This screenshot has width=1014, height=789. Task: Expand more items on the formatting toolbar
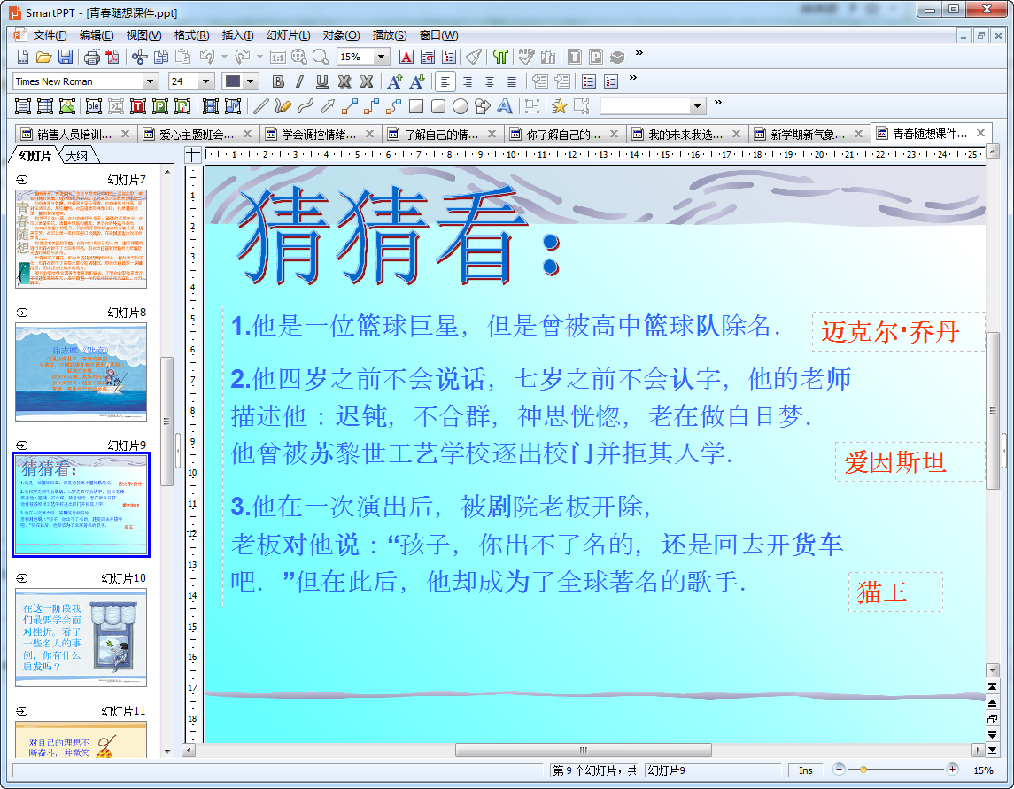pyautogui.click(x=632, y=78)
